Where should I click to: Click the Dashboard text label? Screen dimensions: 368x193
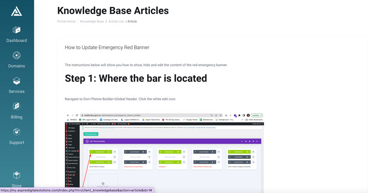17,41
